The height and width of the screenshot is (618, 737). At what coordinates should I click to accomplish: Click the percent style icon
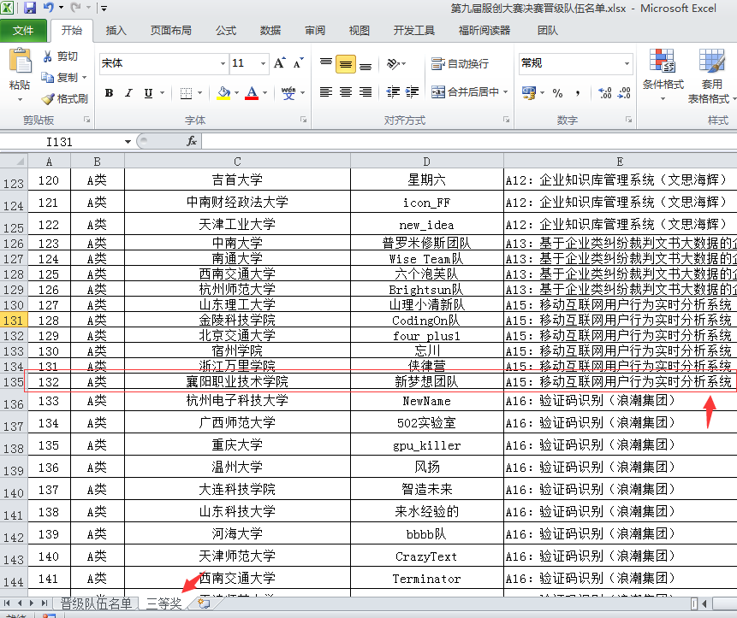557,93
